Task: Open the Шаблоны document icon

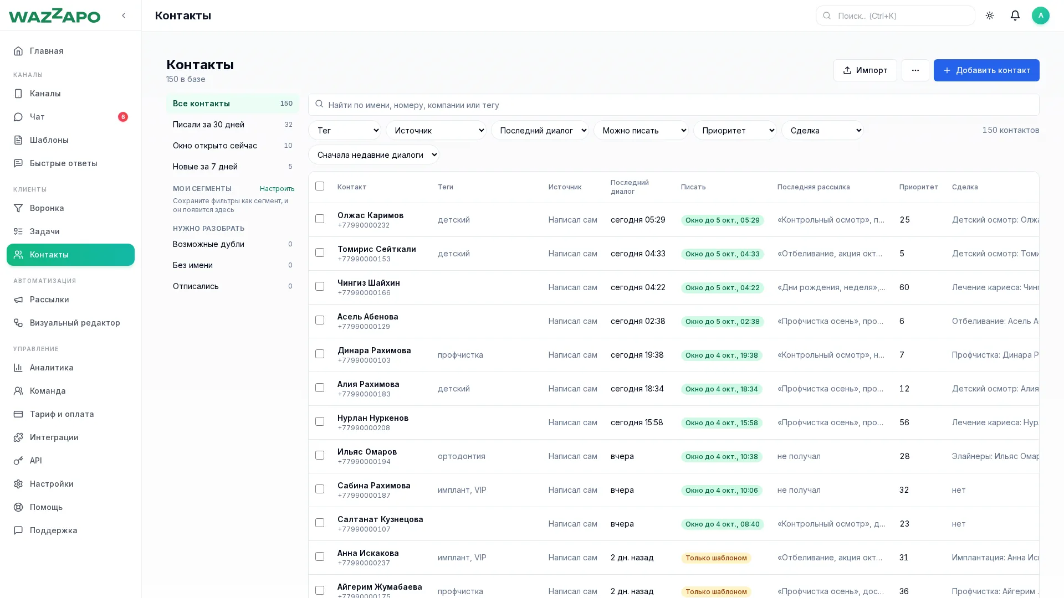Action: [18, 140]
